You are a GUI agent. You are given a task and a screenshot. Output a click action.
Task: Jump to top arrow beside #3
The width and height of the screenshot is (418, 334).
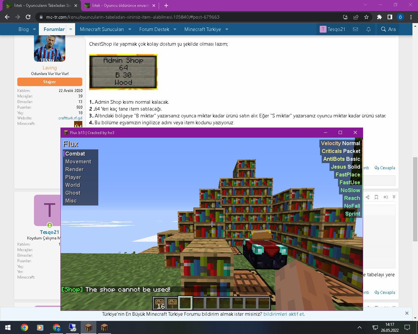tap(394, 197)
